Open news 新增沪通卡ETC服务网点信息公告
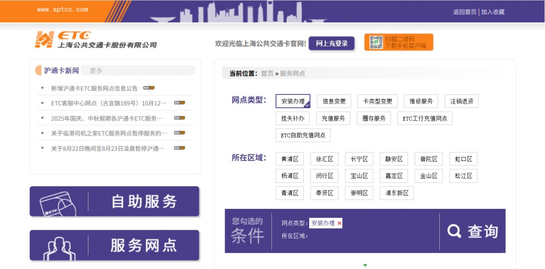Screen dimensions: 545x269 (94, 88)
